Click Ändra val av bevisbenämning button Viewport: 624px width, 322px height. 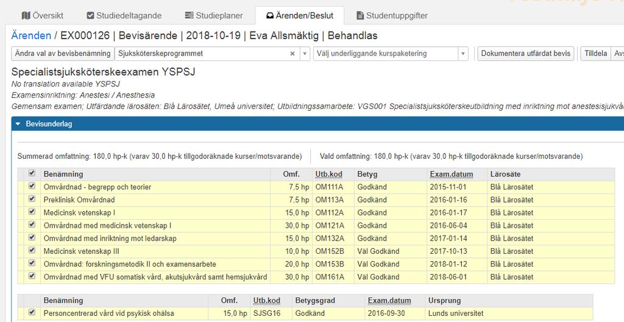coord(63,54)
